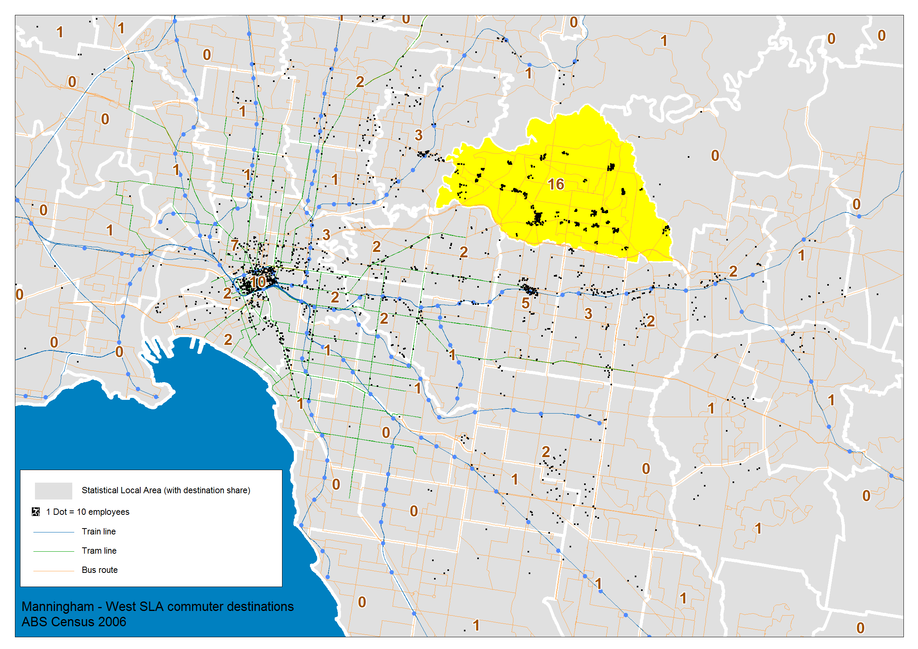Click the '1 Dot = 10 employees' text
The height and width of the screenshot is (649, 918).
point(88,512)
